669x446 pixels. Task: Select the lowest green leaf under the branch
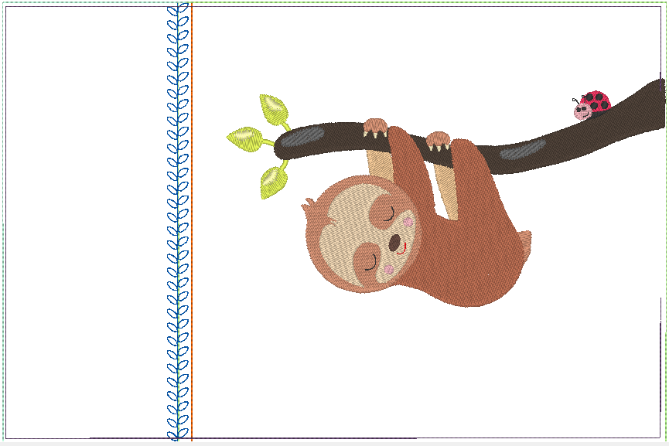click(x=272, y=182)
